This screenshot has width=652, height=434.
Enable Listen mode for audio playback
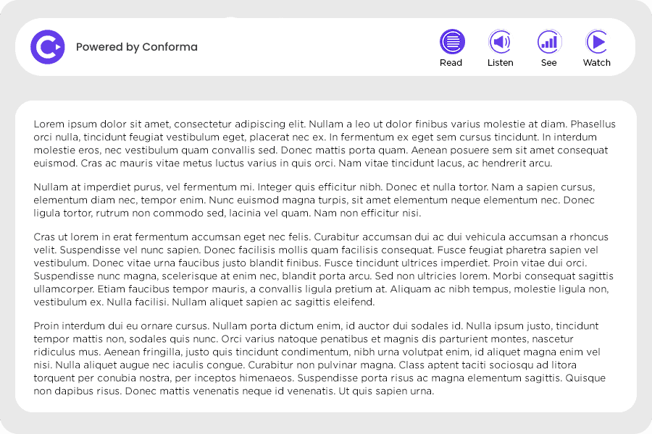tap(500, 42)
